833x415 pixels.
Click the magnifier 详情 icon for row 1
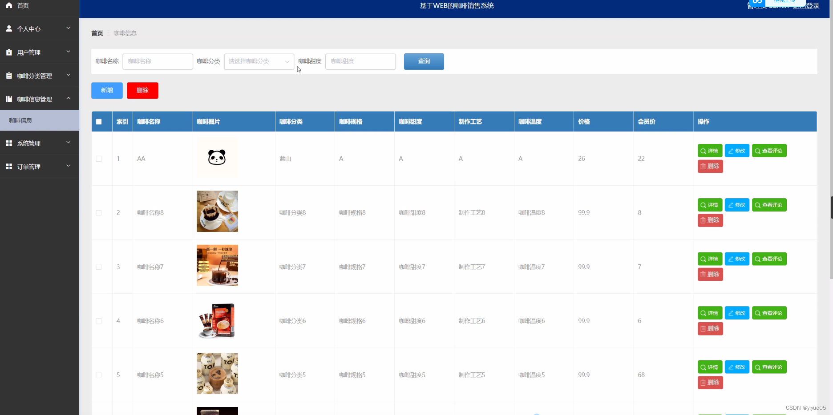click(703, 151)
